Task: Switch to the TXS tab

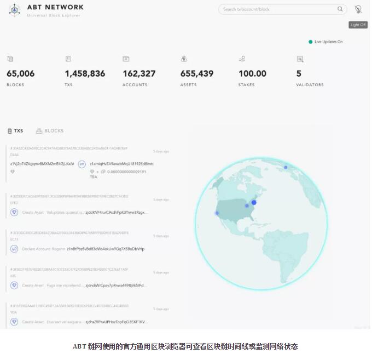Action: [x=15, y=131]
